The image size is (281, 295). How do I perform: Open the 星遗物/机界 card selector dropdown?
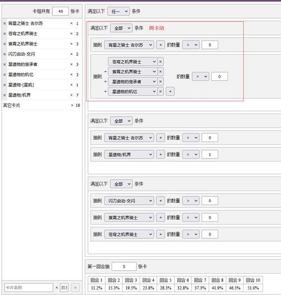click(129, 155)
